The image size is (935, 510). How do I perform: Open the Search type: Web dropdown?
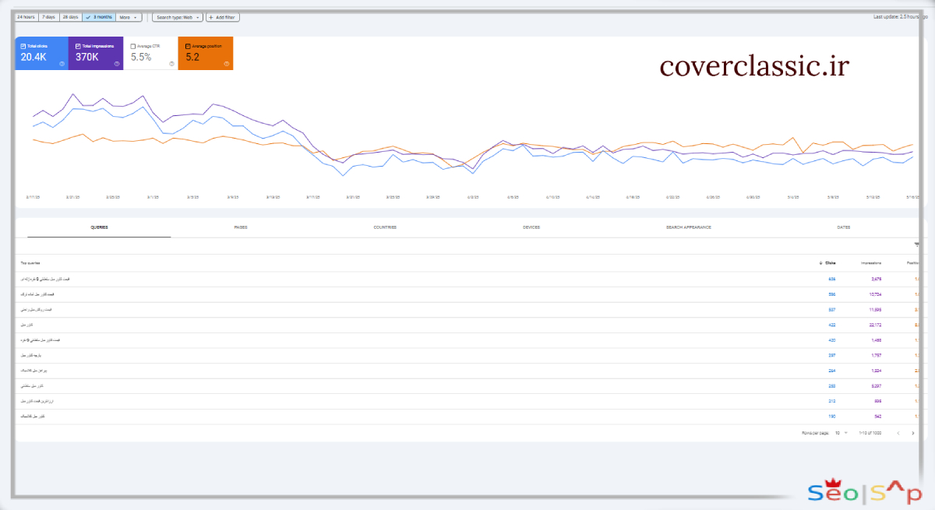178,16
